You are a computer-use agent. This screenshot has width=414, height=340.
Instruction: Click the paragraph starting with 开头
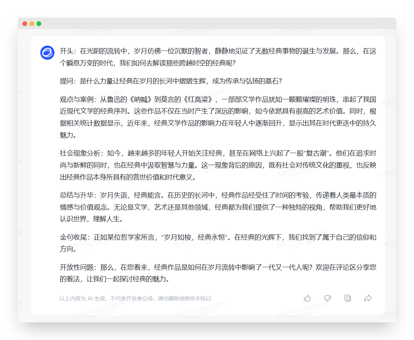click(218, 57)
